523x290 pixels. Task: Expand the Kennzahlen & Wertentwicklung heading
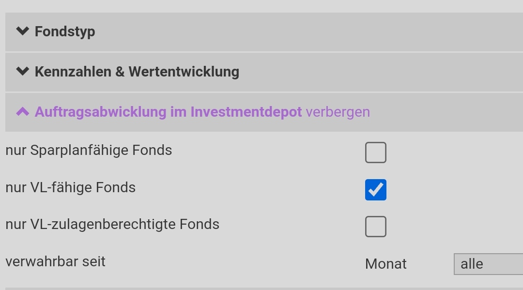click(x=137, y=72)
